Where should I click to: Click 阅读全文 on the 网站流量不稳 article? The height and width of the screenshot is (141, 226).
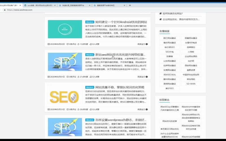coord(142,109)
